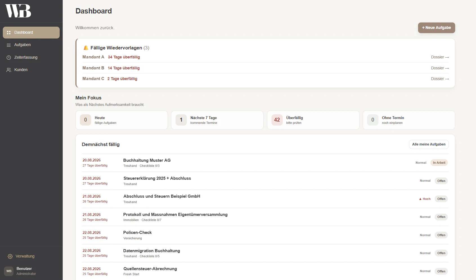Image resolution: width=476 pixels, height=280 pixels.
Task: Click the Dashboard sidebar tab
Action: pyautogui.click(x=31, y=33)
